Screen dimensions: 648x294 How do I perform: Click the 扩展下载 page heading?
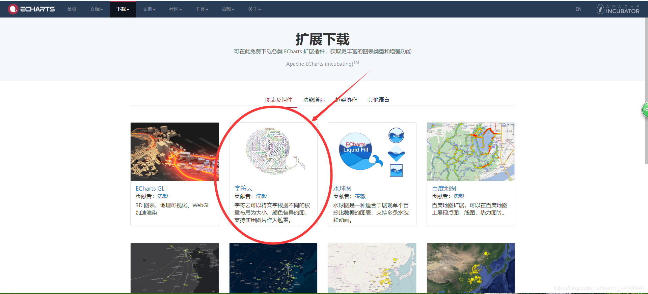tap(323, 39)
